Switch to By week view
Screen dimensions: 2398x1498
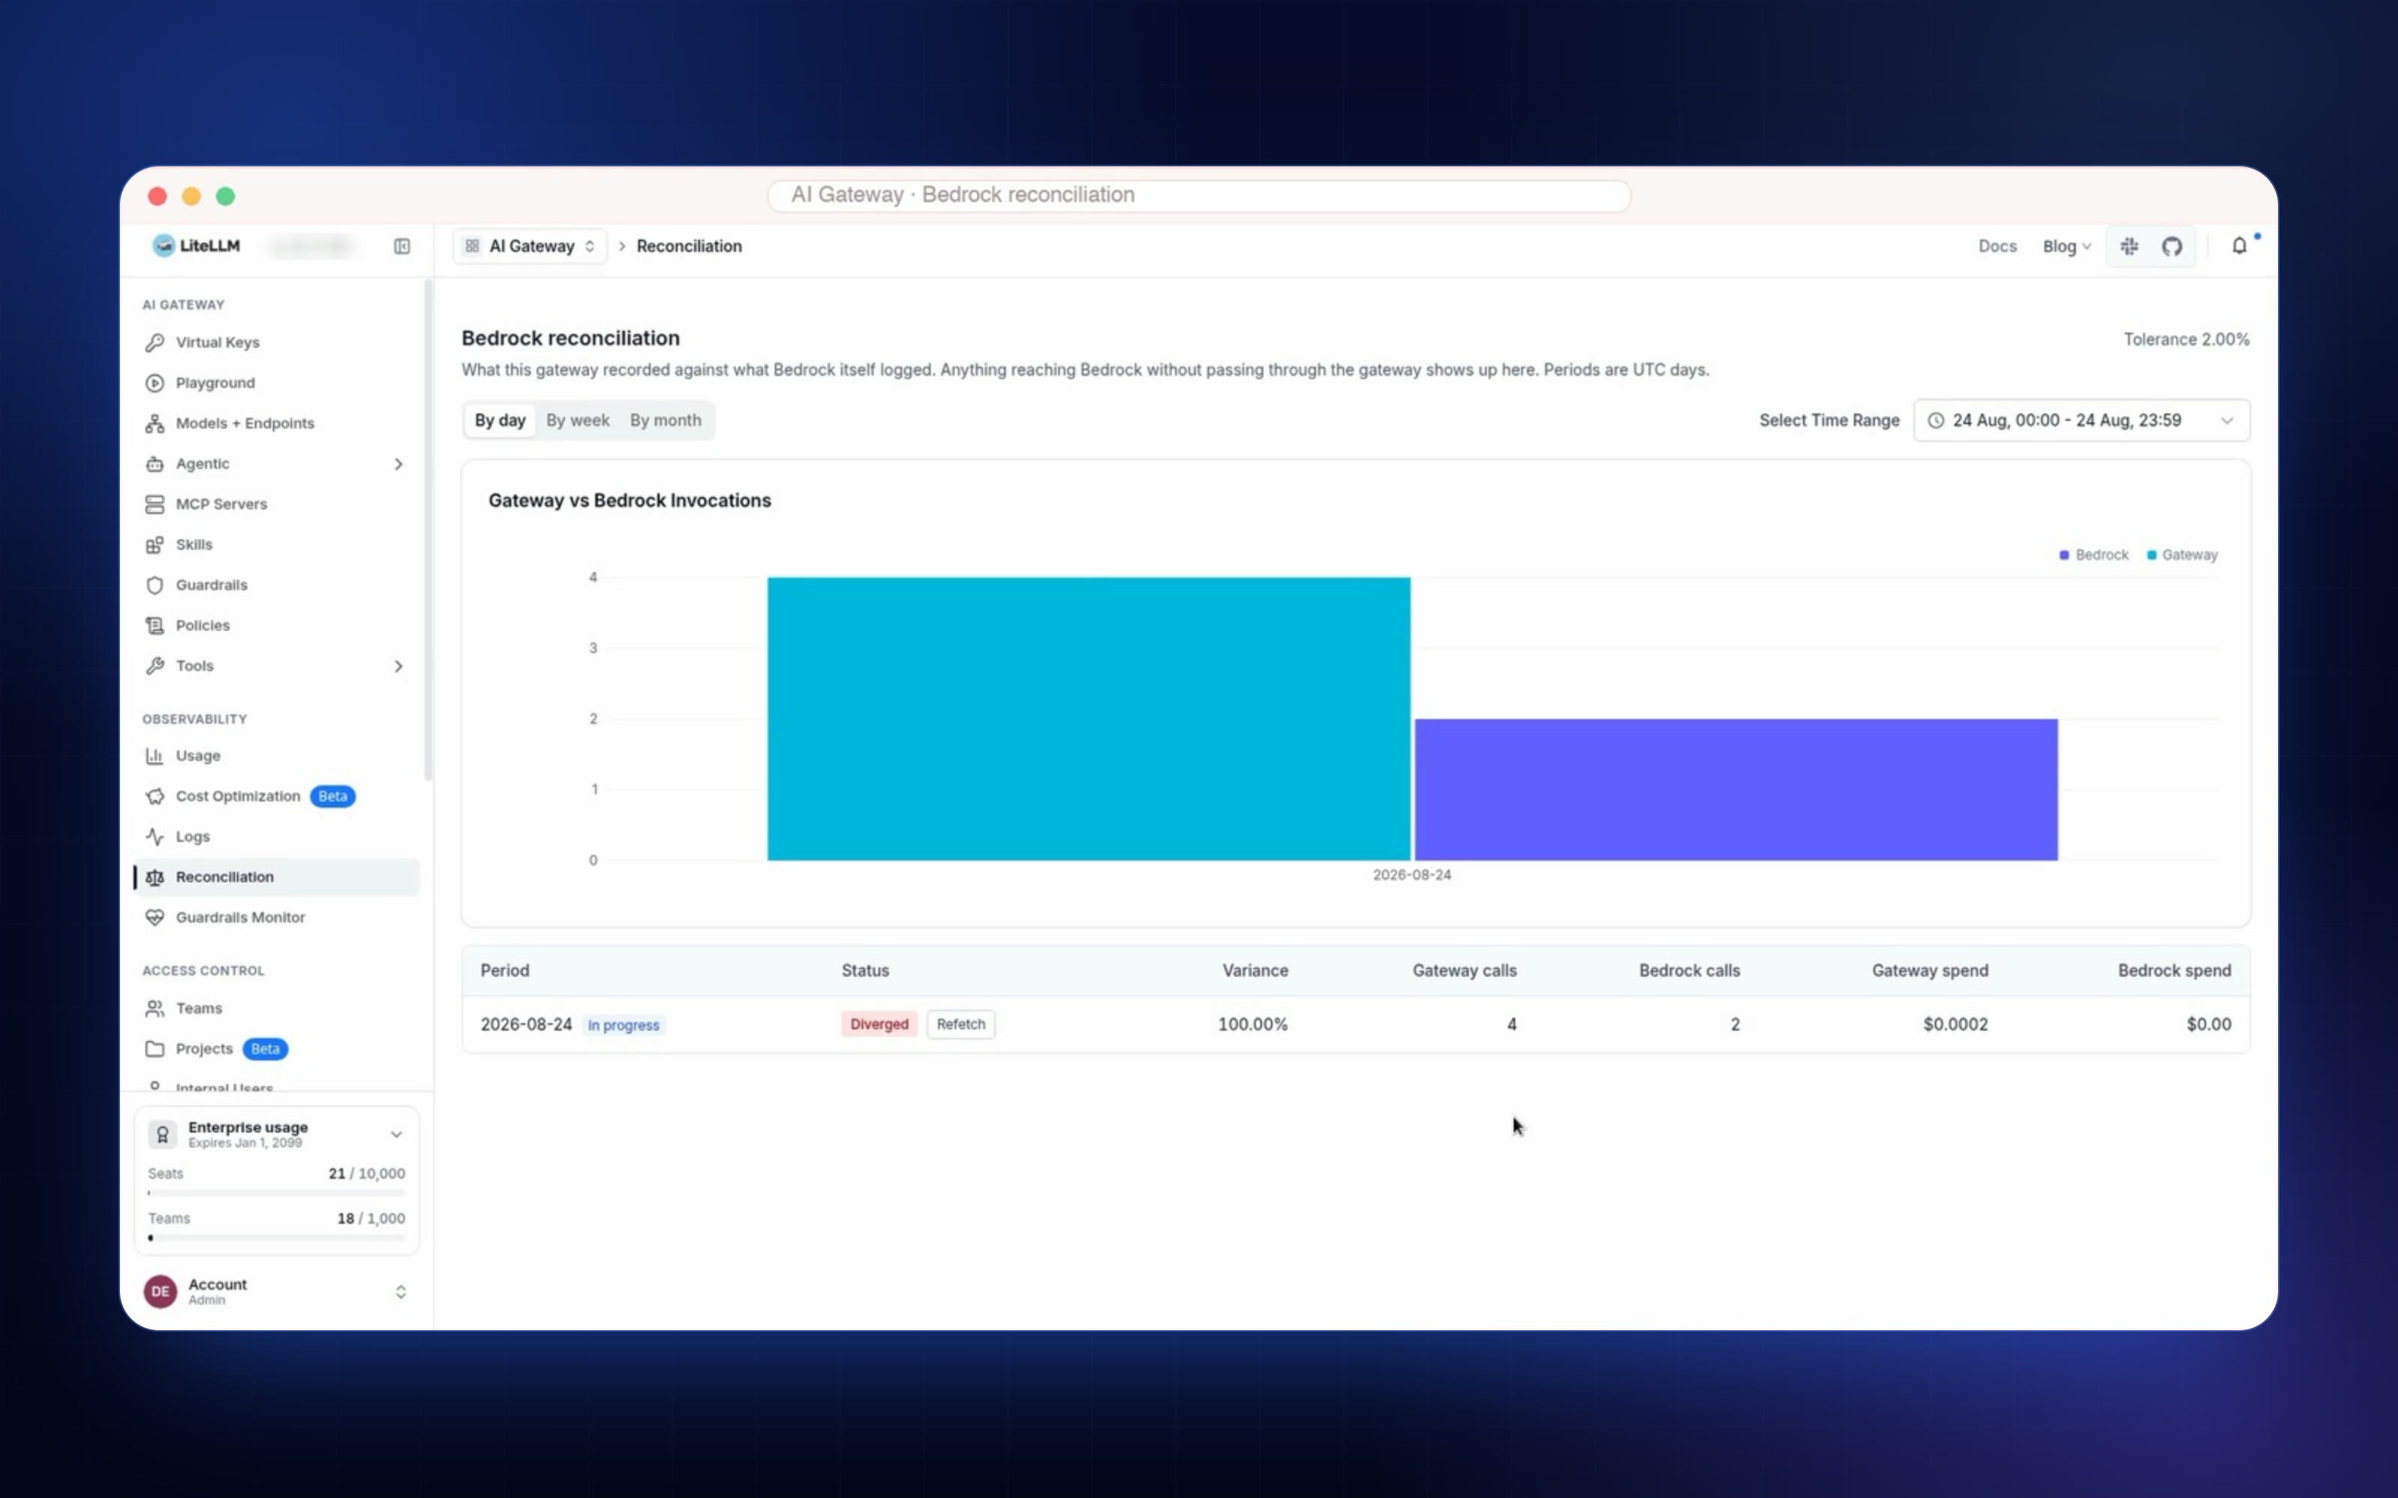coord(578,420)
